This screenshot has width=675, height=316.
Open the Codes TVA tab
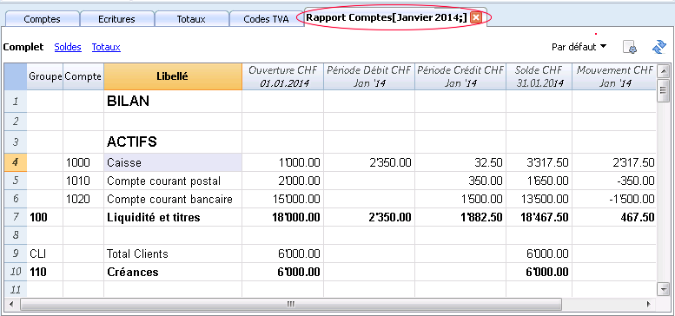pyautogui.click(x=266, y=19)
